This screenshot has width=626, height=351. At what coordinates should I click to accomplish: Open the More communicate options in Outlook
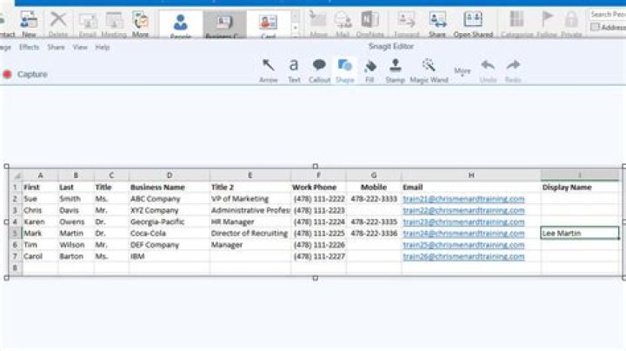tap(141, 24)
